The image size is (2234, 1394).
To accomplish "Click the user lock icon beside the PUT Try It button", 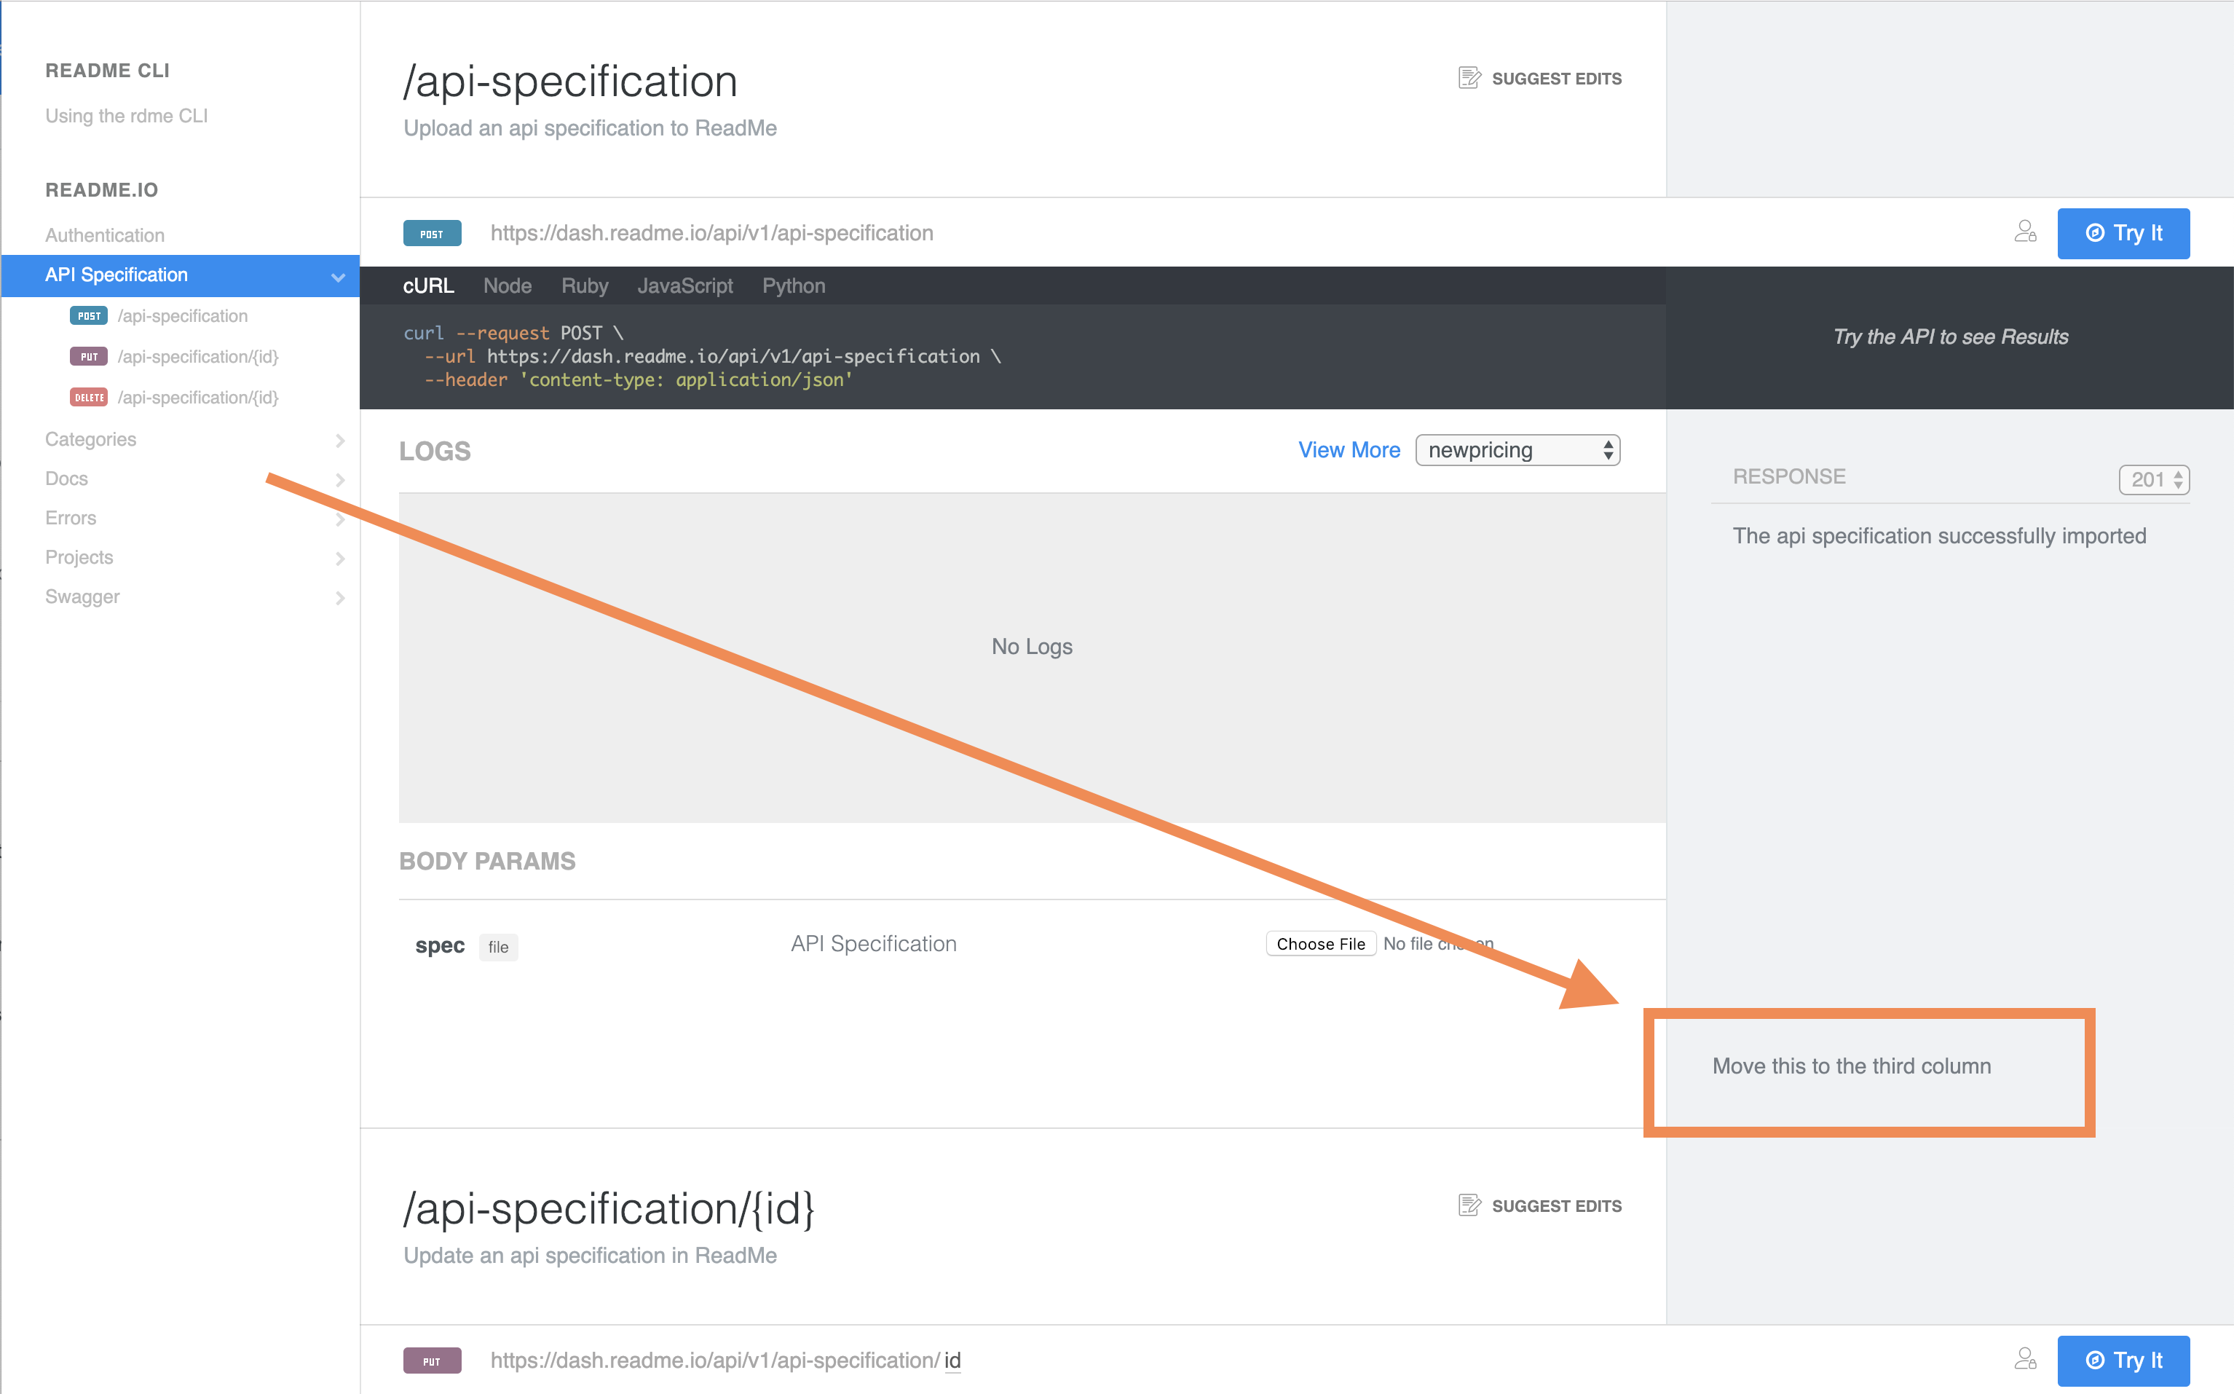I will 2025,1359.
